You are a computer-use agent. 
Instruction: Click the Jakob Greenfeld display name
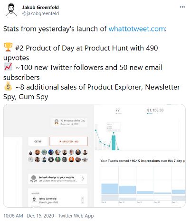point(40,7)
